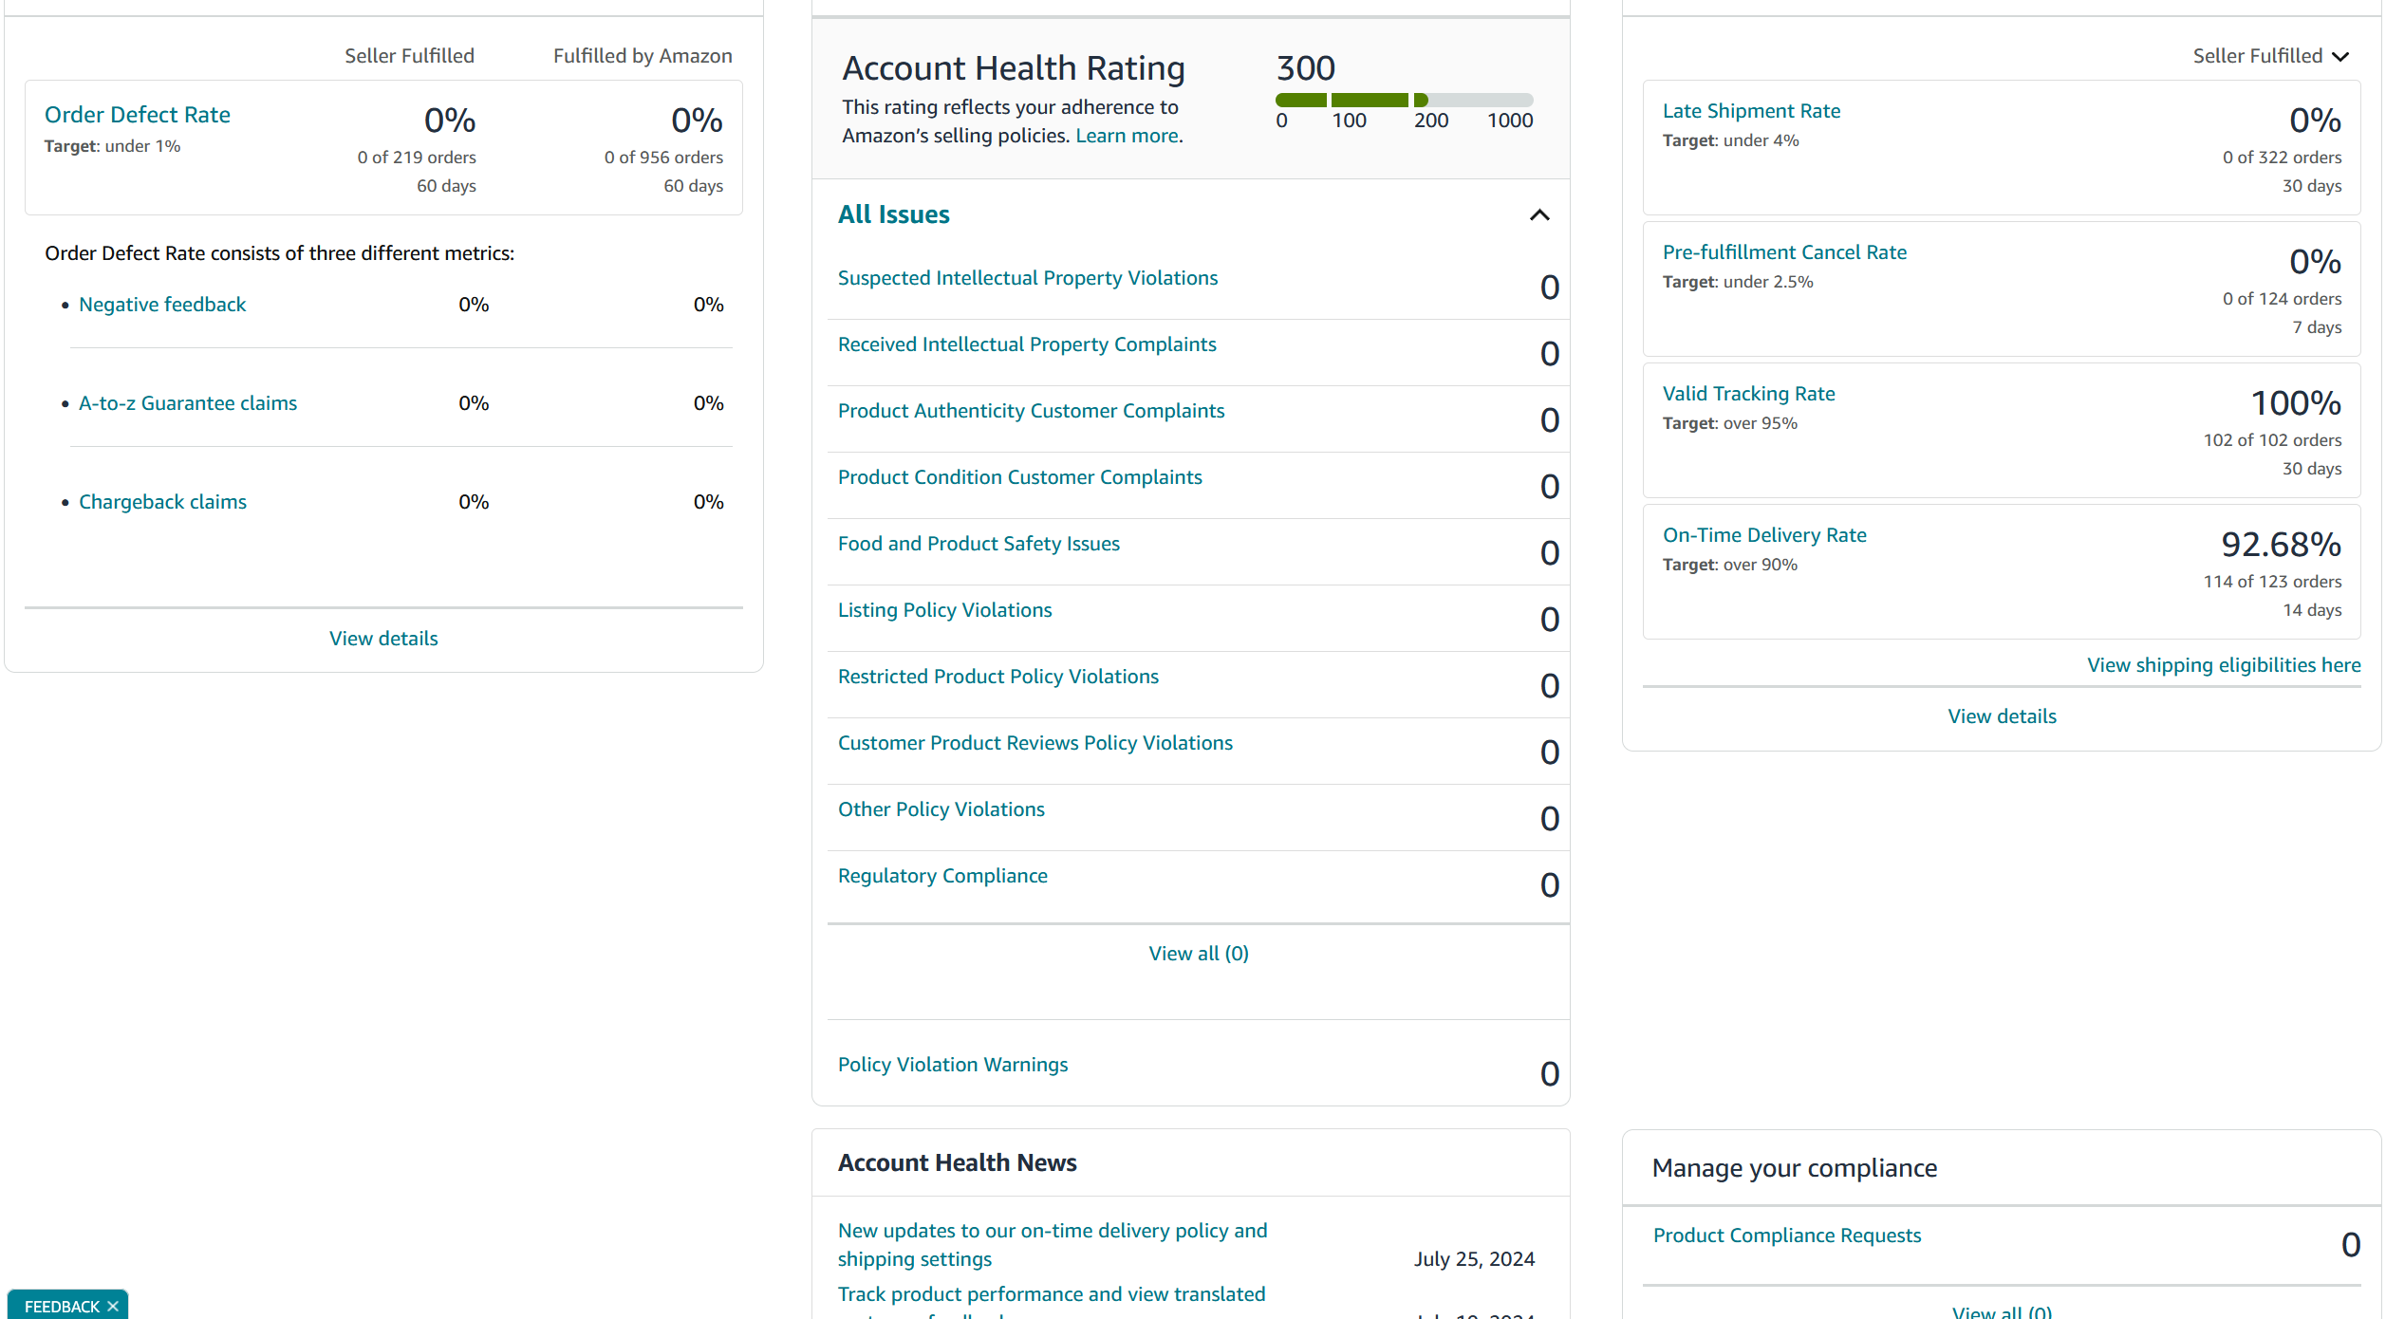
Task: Open the Seller Fulfilled dropdown in shipping panel
Action: [x=2270, y=56]
